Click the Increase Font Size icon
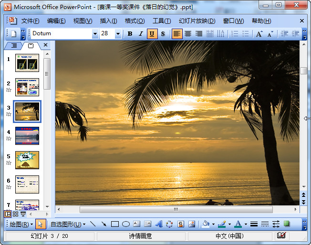311x245 pixels. [x=259, y=34]
